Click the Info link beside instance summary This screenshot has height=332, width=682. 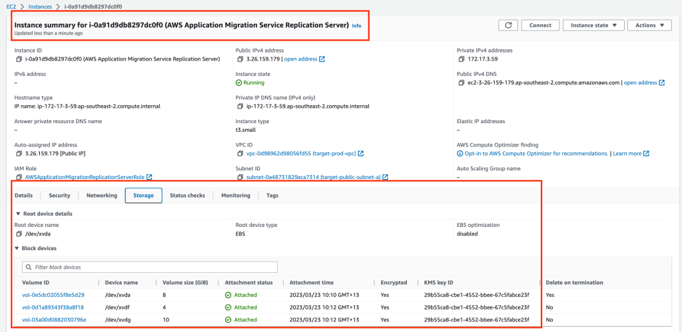pos(357,25)
